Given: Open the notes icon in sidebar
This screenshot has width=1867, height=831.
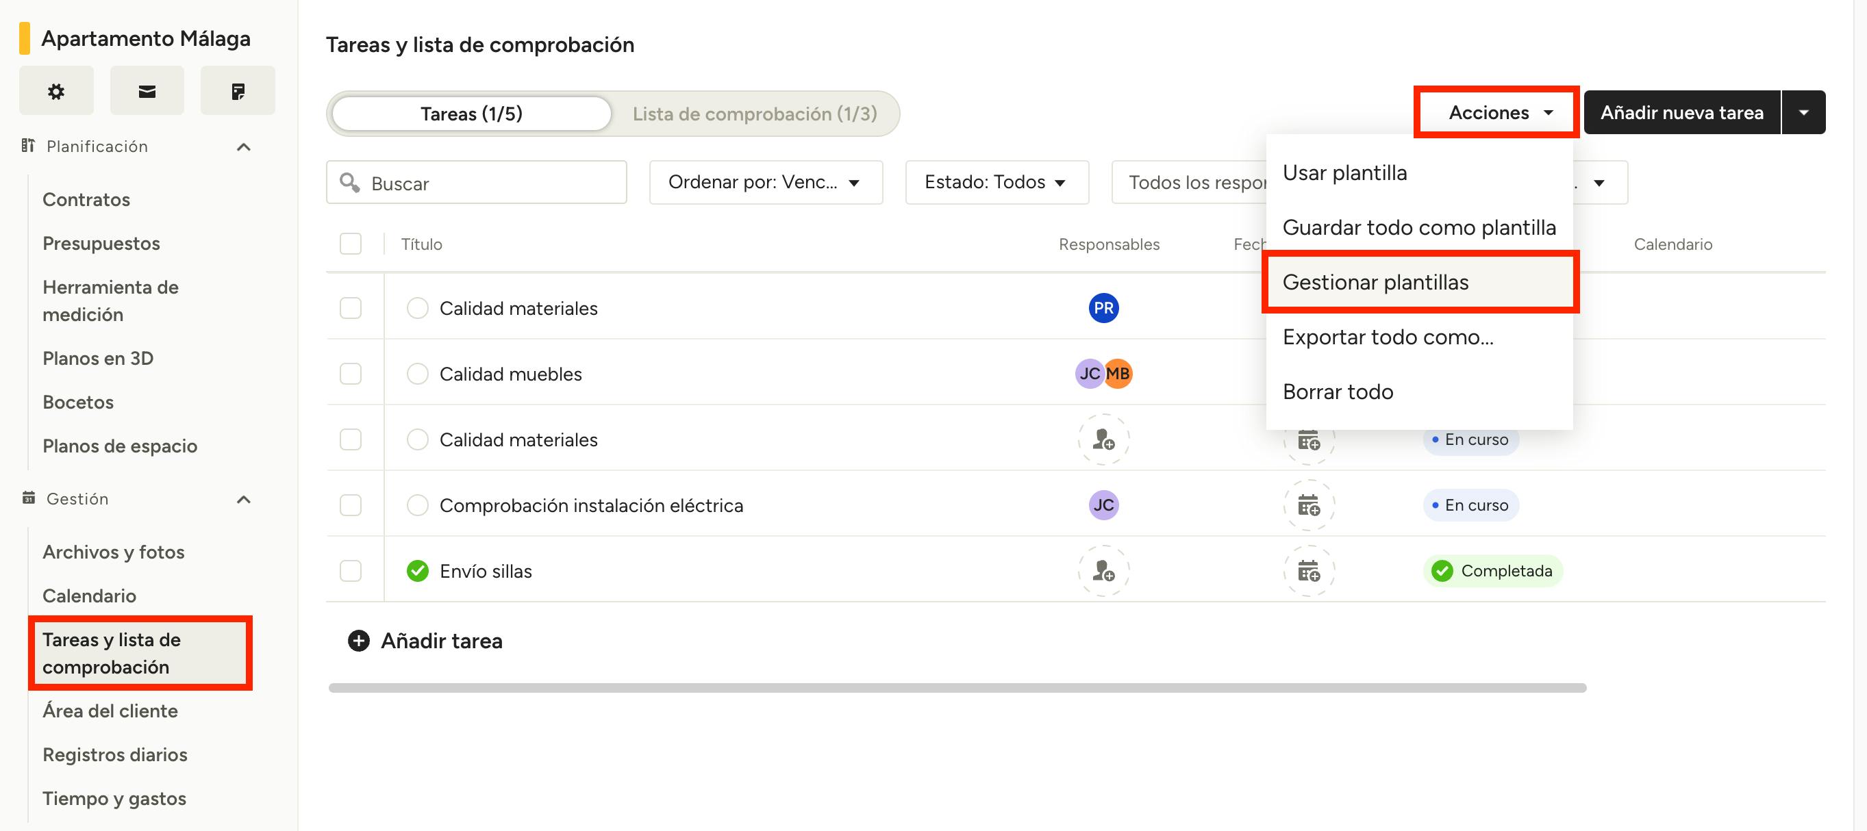Looking at the screenshot, I should (238, 90).
